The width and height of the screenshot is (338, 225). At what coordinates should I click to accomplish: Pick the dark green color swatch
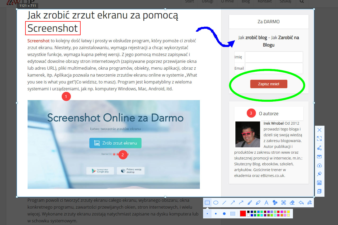pos(255,212)
